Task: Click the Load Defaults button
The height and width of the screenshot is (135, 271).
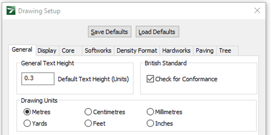Action: coord(157,32)
